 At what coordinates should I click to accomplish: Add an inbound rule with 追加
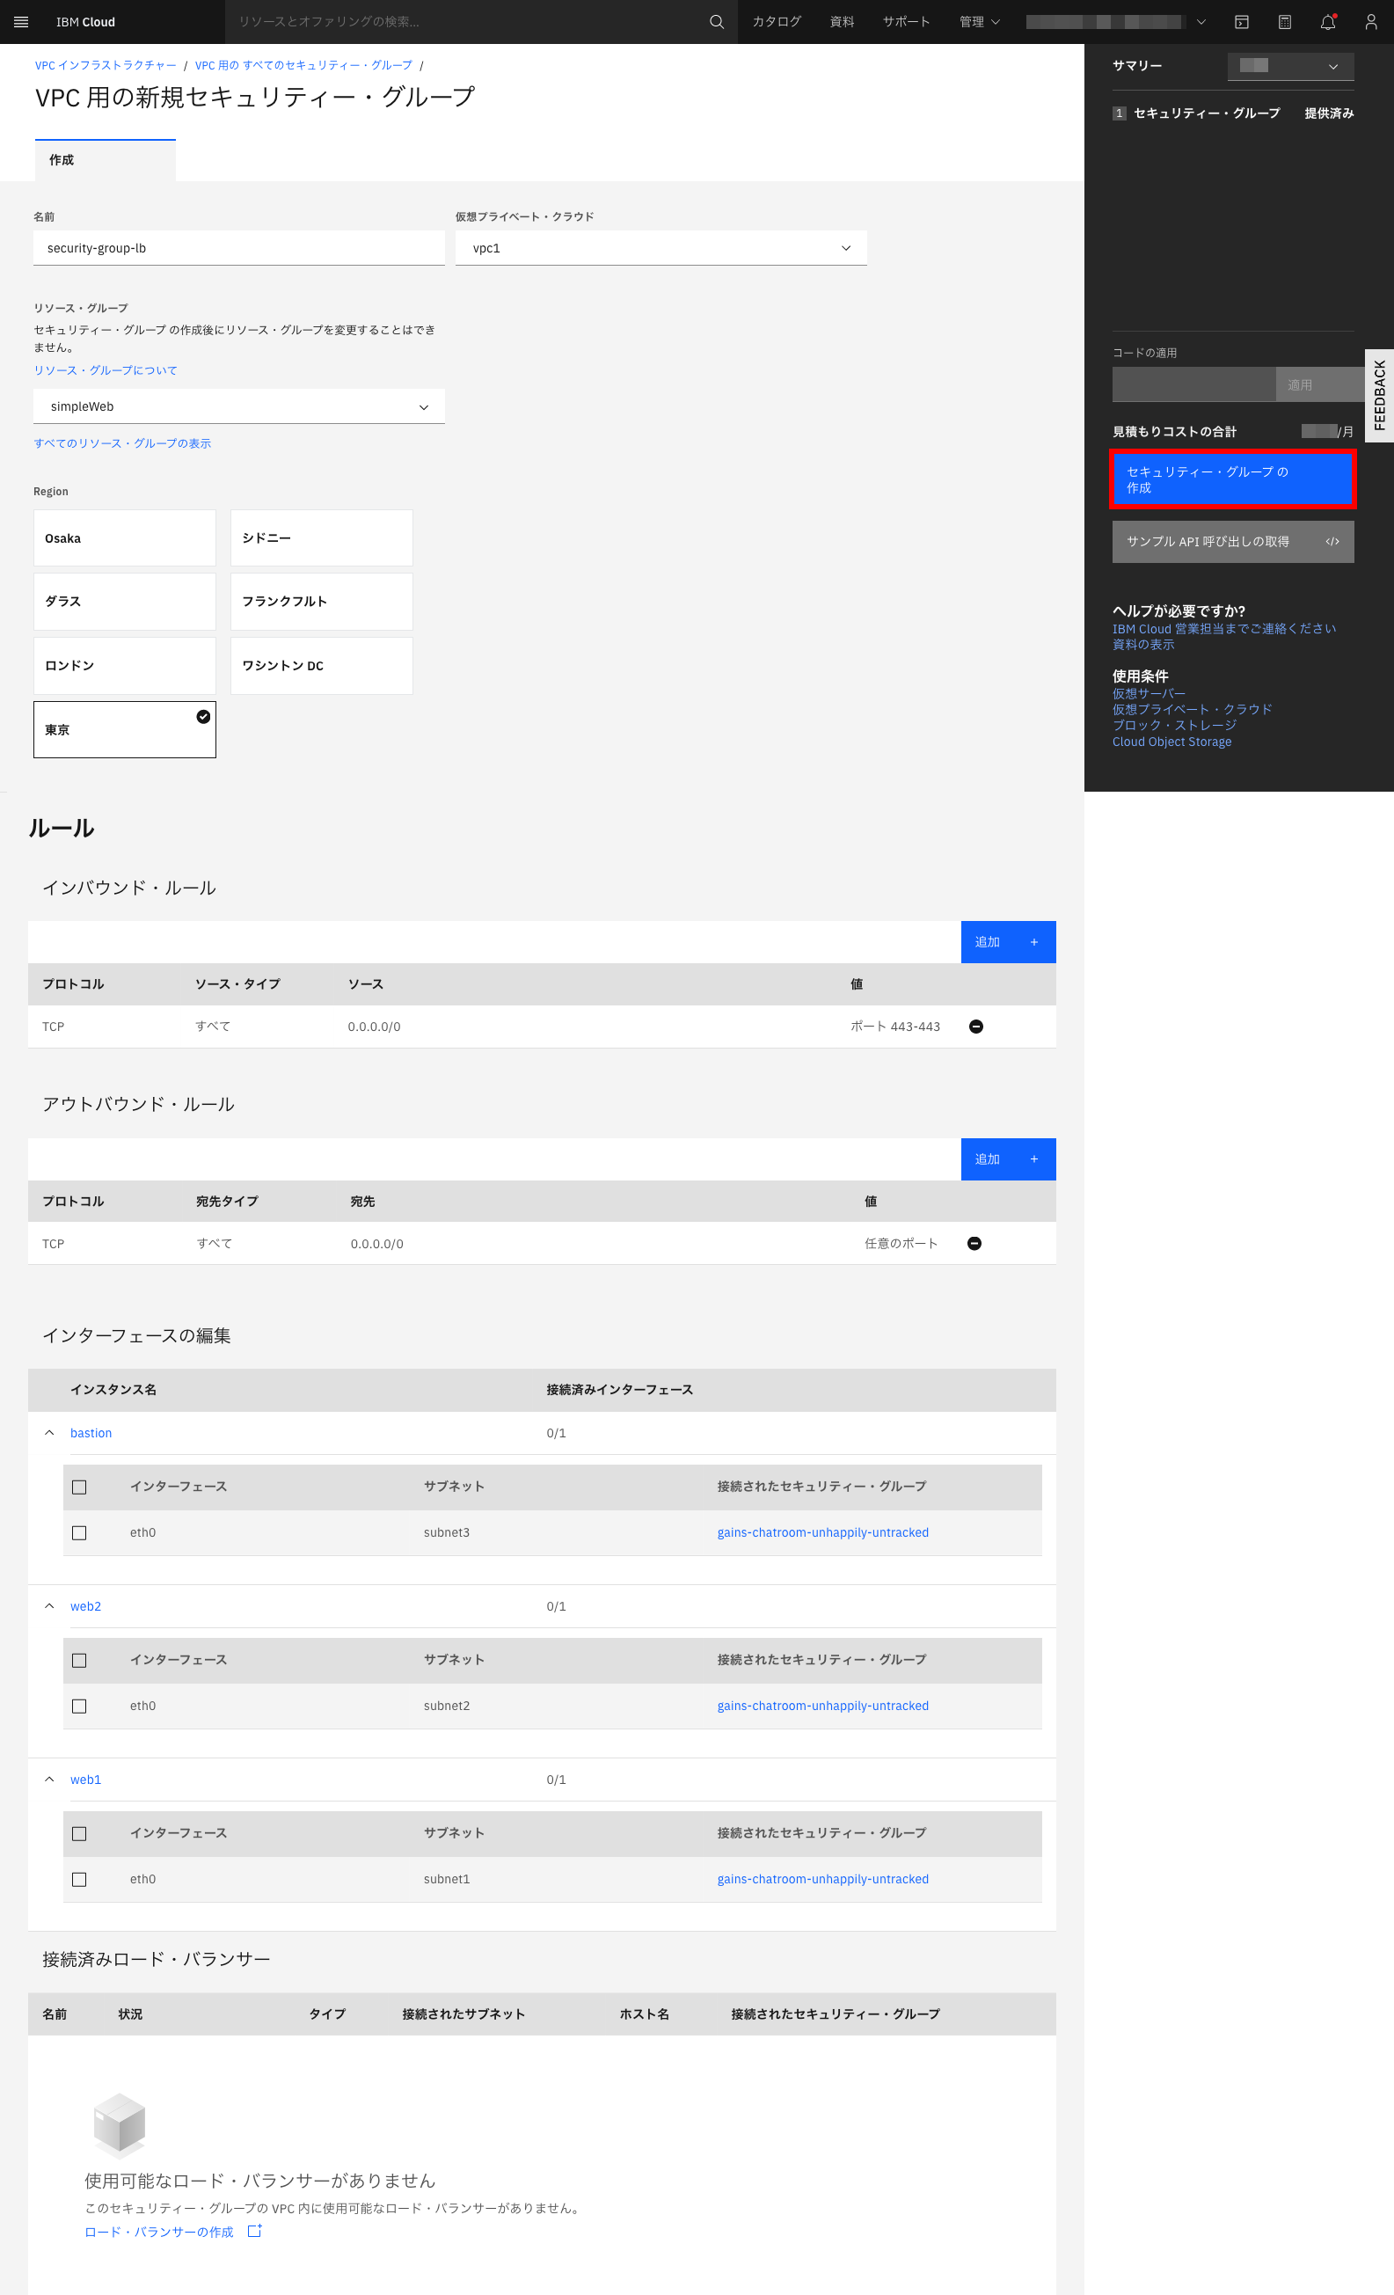pos(1009,941)
